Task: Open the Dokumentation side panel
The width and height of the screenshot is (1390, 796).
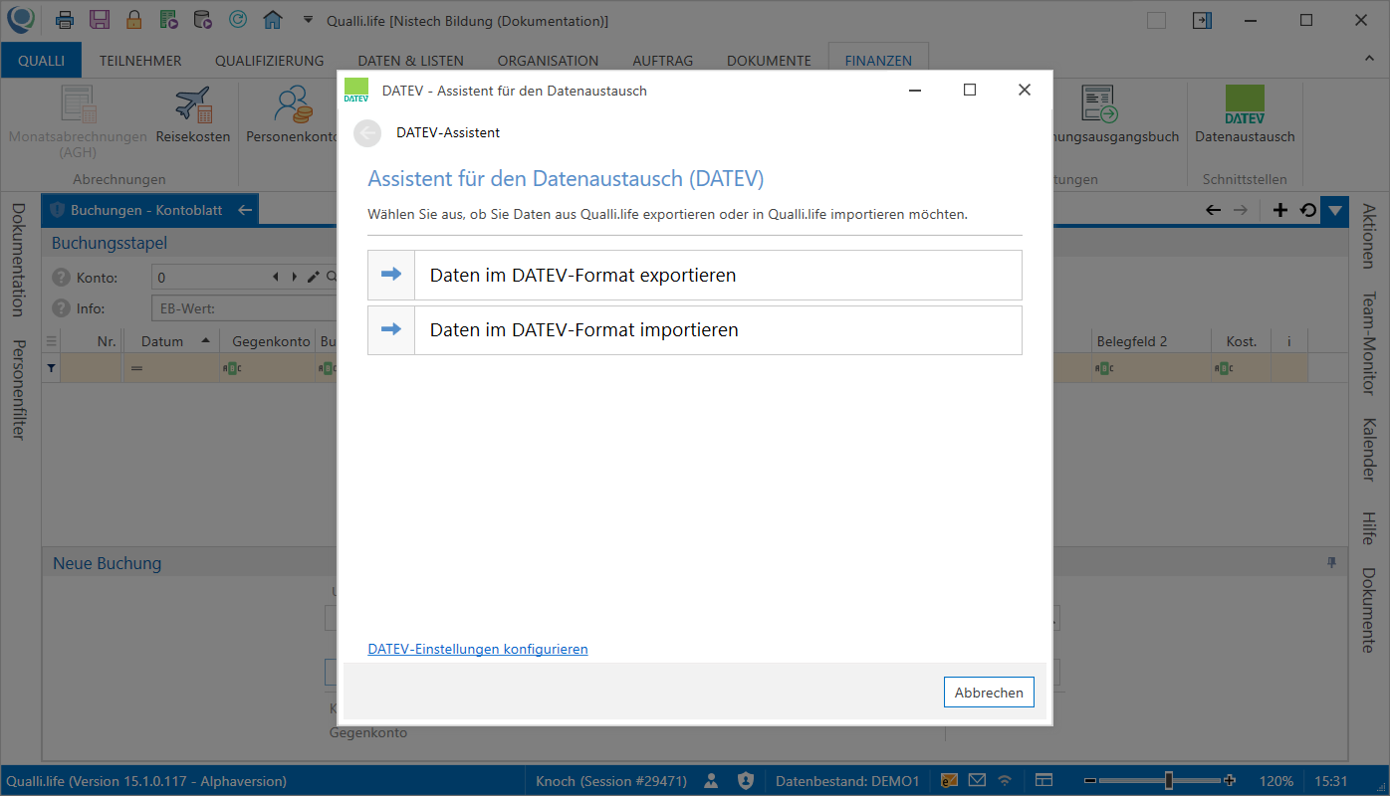Action: 17,260
